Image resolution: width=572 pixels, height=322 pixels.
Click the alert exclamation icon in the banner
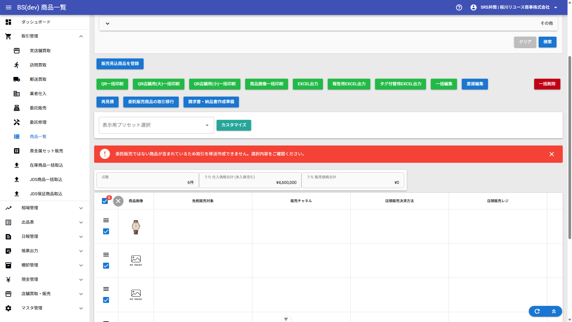105,154
